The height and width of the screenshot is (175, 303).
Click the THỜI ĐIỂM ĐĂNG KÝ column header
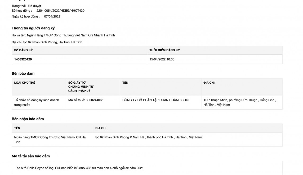tap(164, 50)
